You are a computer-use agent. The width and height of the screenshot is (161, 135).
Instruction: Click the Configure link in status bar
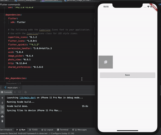tap(56, 133)
